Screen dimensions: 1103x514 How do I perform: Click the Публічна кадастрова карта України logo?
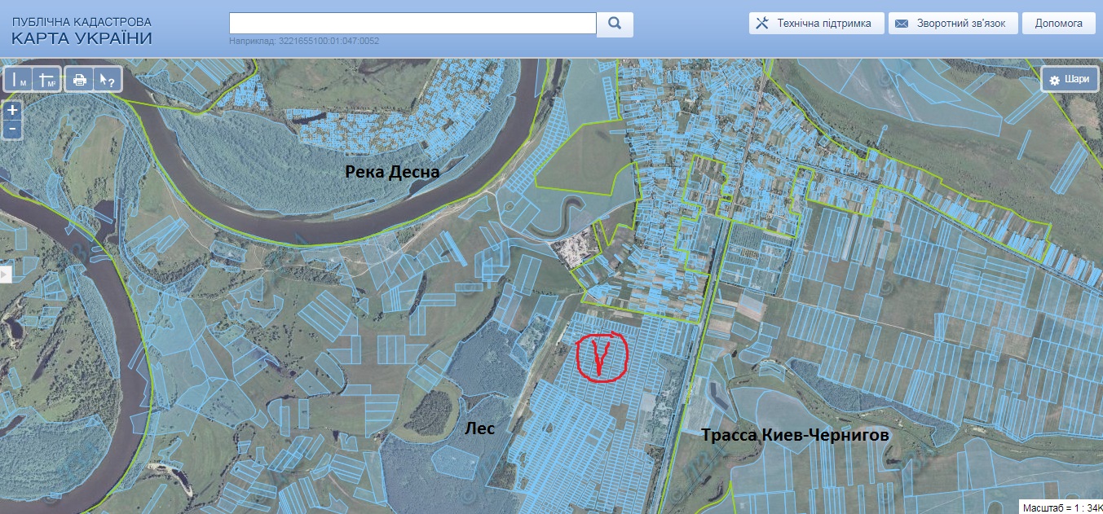pyautogui.click(x=82, y=31)
